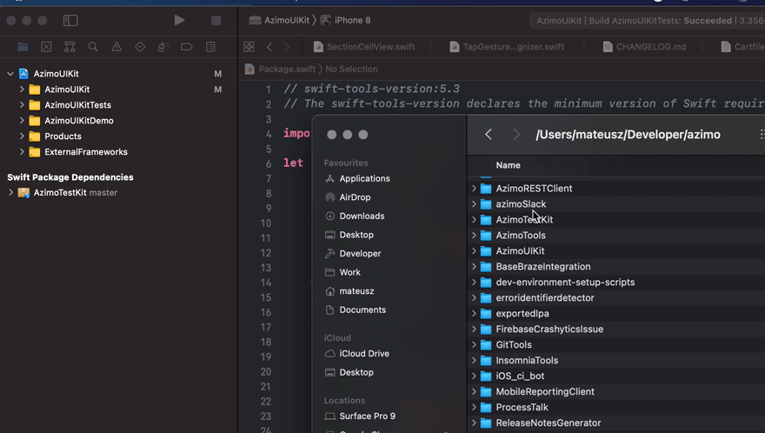This screenshot has height=433, width=765.
Task: Select Surface Pro 9 location
Action: coord(360,416)
